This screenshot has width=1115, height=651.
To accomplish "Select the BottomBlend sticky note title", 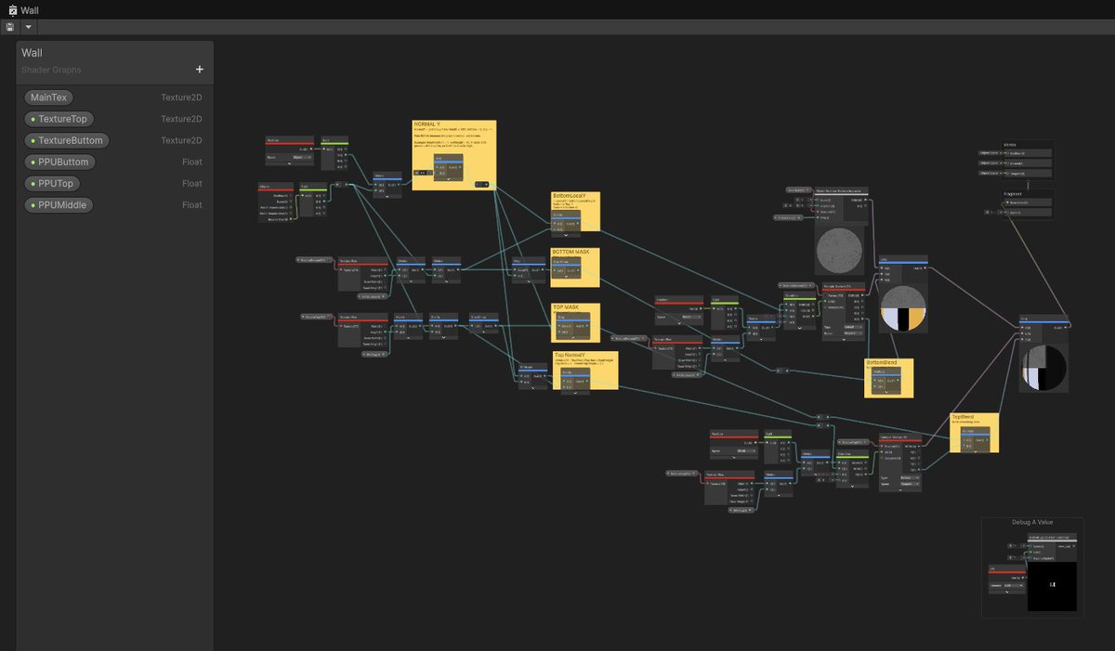I will tap(882, 363).
